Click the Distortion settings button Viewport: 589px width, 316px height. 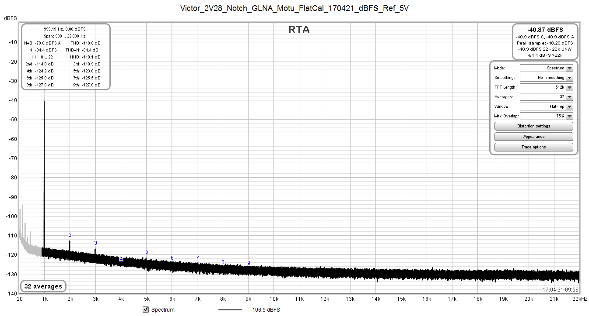pyautogui.click(x=533, y=126)
